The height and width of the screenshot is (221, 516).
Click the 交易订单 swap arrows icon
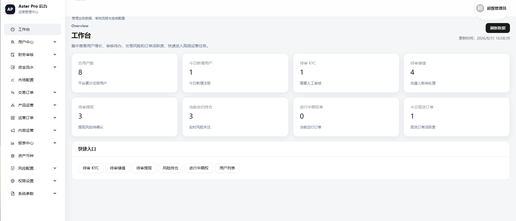tap(13, 93)
